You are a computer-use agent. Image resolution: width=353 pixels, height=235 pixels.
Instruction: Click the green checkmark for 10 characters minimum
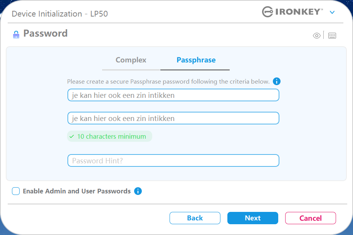click(x=72, y=136)
